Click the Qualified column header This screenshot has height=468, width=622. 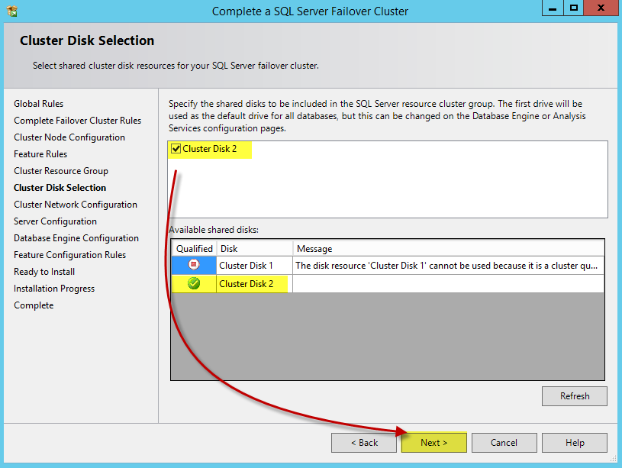[194, 248]
